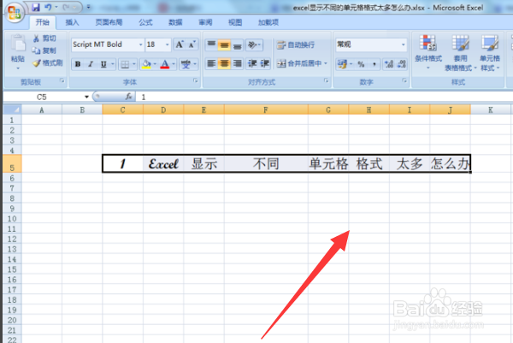Viewport: 513px width, 343px height.
Task: Open cell styles 单元格样式
Action: [490, 52]
